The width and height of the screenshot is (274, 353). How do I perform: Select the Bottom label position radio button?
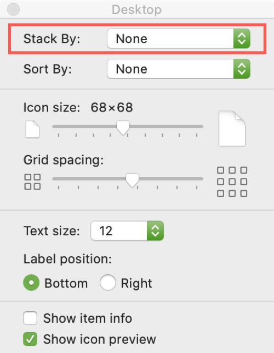point(31,283)
